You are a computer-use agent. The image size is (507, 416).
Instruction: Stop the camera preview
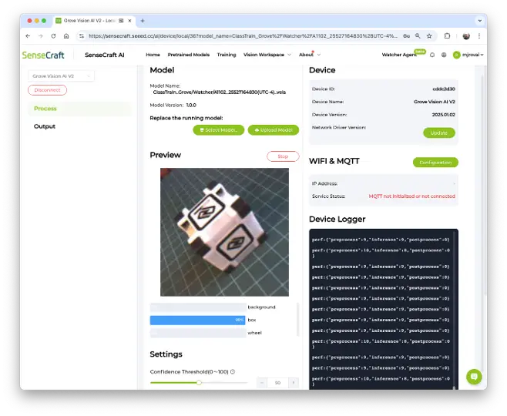tap(283, 156)
